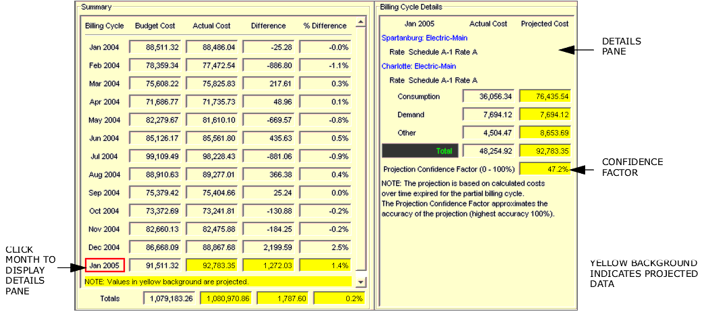Click the Demand actual cost field
The width and height of the screenshot is (704, 318).
[x=489, y=115]
